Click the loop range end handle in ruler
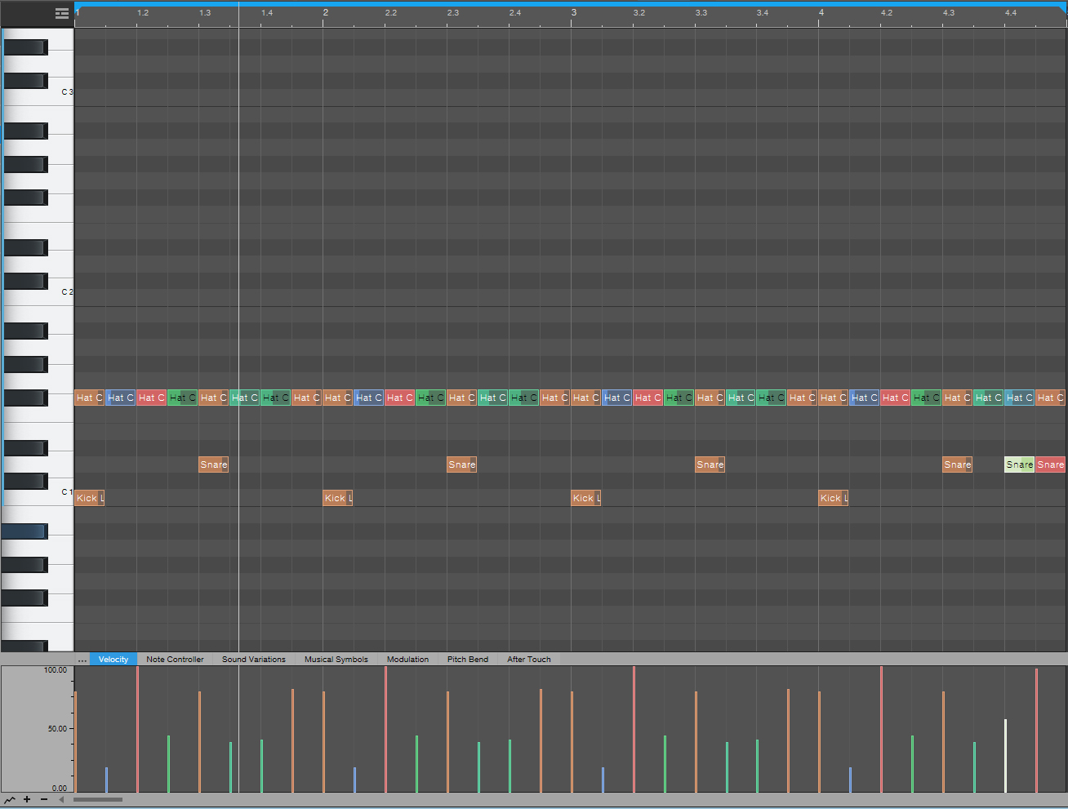The height and width of the screenshot is (809, 1068). pyautogui.click(x=1062, y=9)
